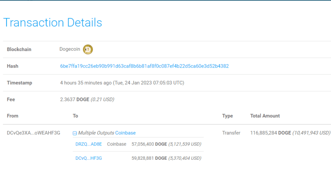
Task: Select the sender address DCvQe3XA...oWEAHF3G
Action: (x=33, y=133)
